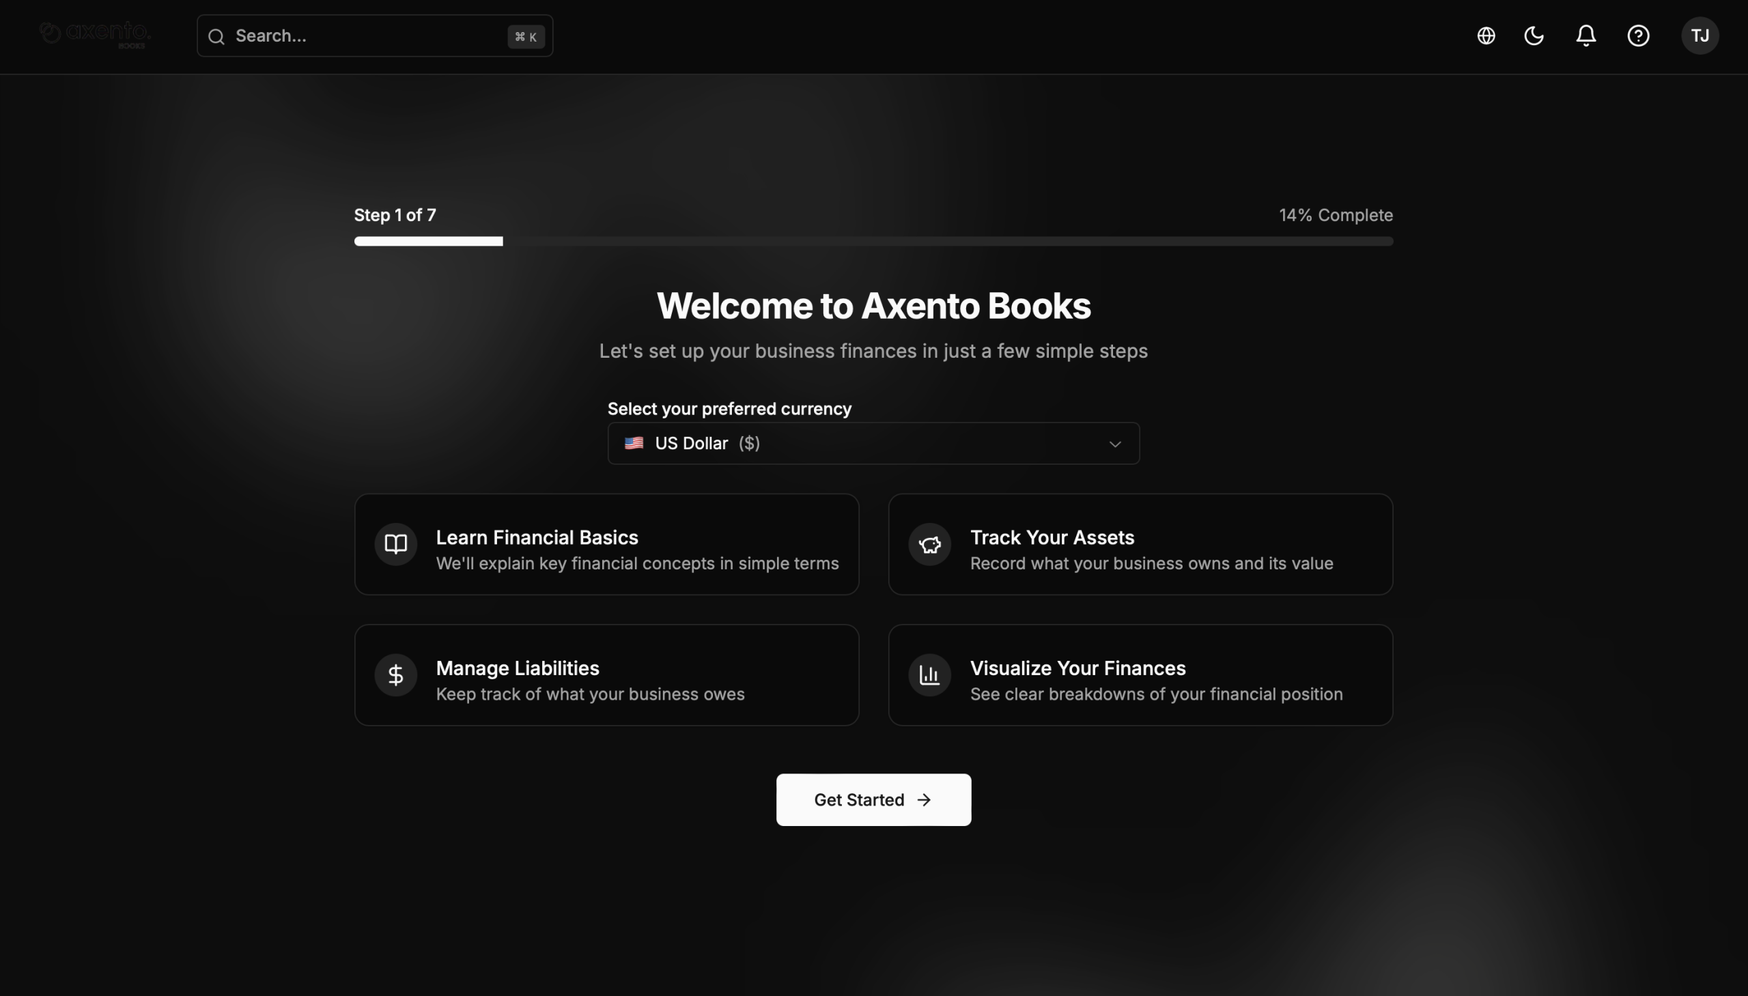The image size is (1748, 996).
Task: Click the US flag icon in currency field
Action: click(634, 443)
